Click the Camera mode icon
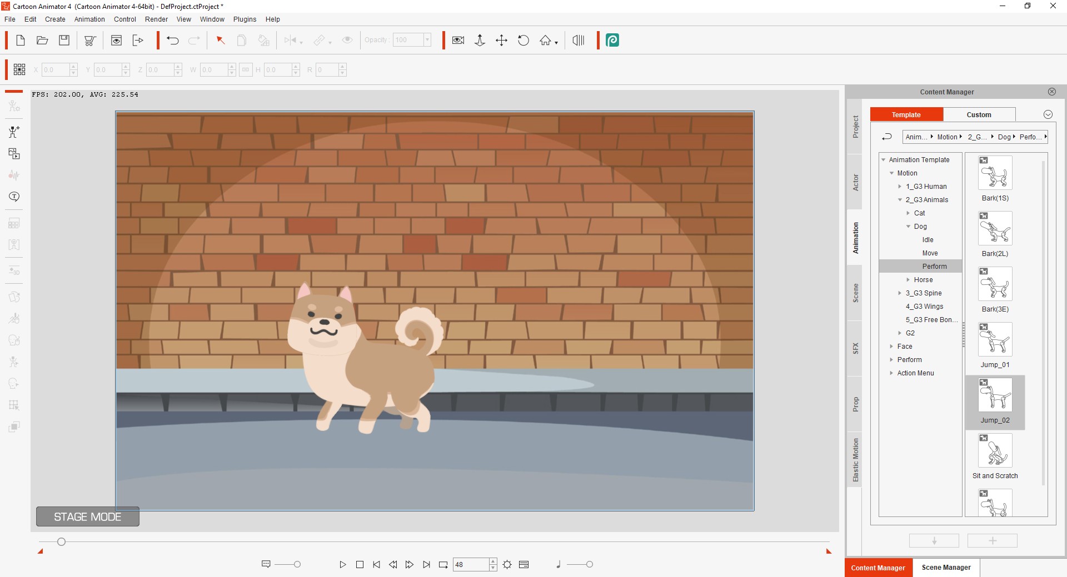 [458, 40]
